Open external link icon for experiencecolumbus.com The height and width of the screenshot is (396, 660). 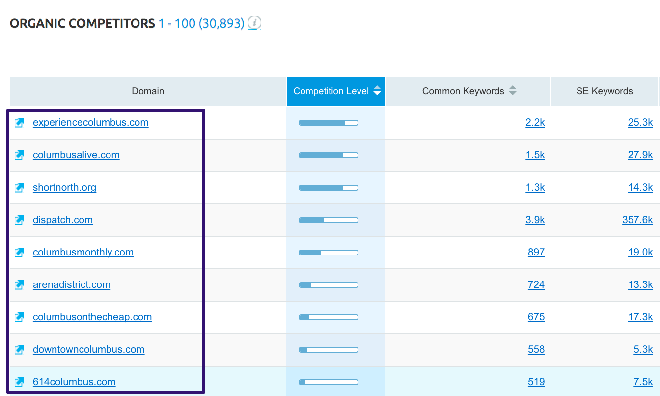pyautogui.click(x=19, y=123)
